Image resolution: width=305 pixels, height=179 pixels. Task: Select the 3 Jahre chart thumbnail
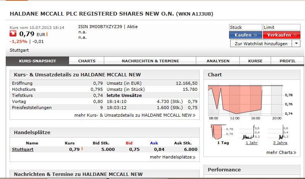click(280, 133)
